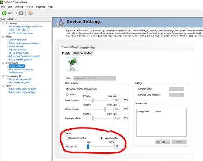Click the Graphics clock MHz value field
Image resolution: width=203 pixels, height=161 pixels.
pyautogui.click(x=119, y=100)
